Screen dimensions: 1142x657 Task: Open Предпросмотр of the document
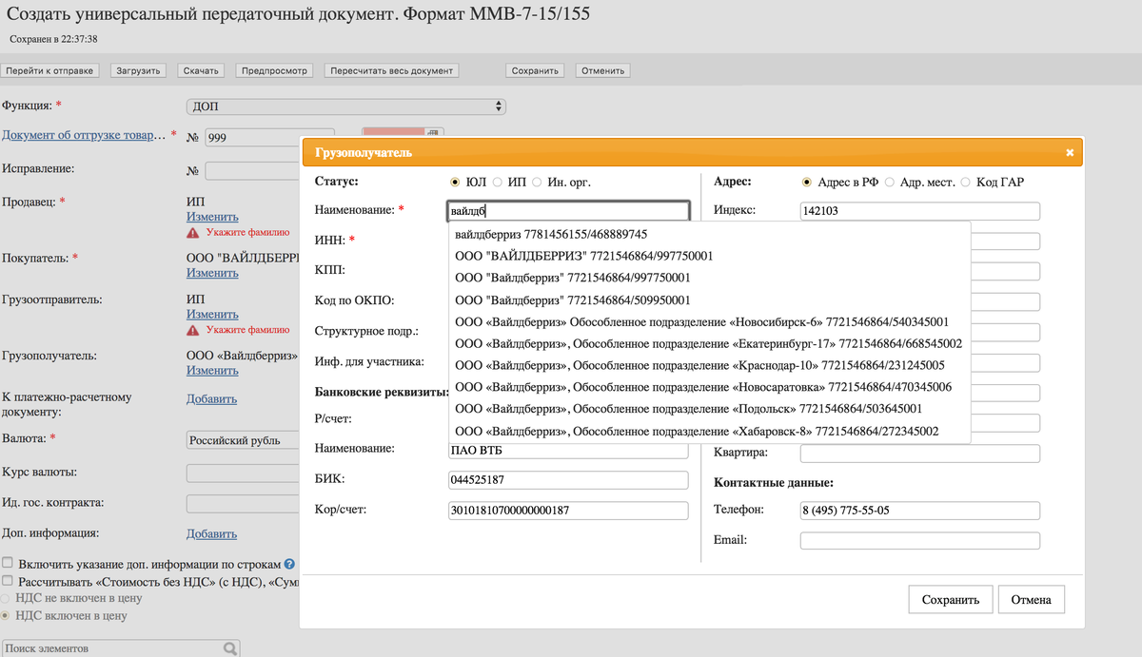click(x=274, y=70)
